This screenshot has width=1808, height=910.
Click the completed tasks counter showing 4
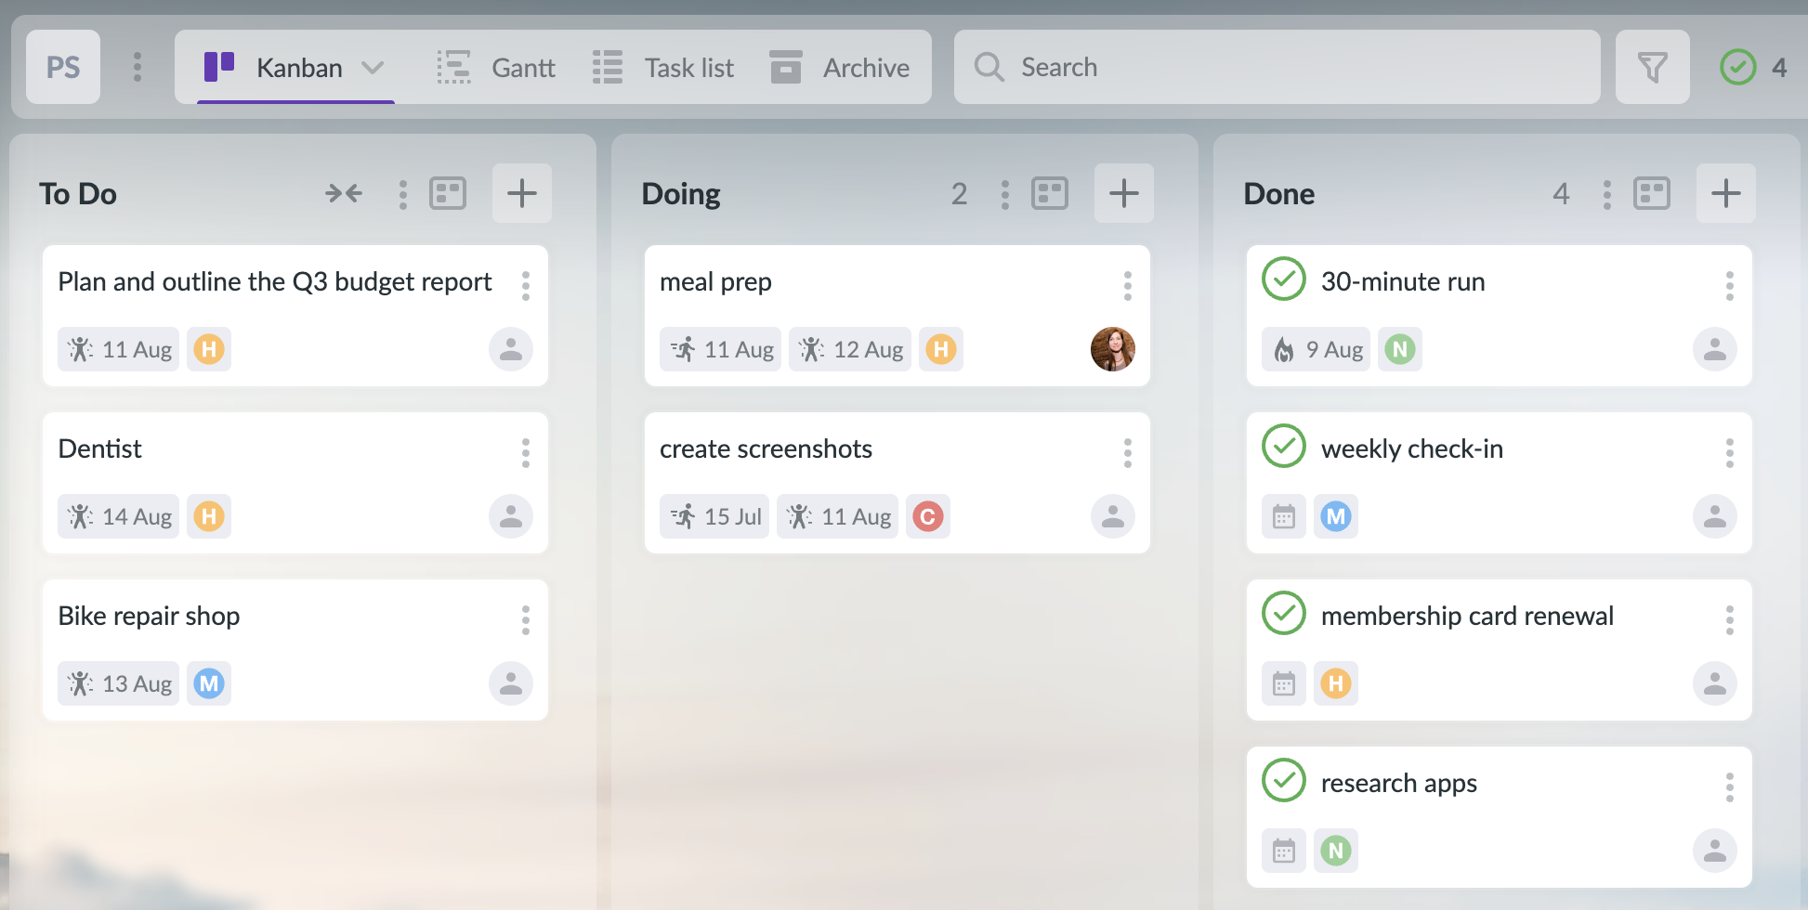(1756, 66)
